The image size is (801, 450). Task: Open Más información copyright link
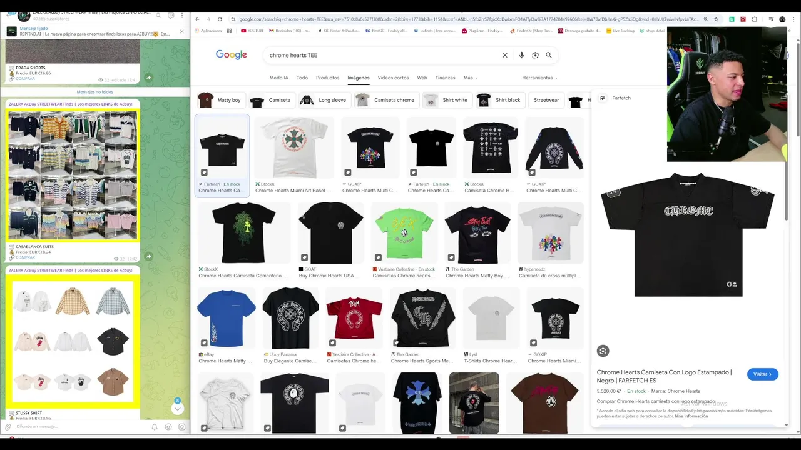pyautogui.click(x=691, y=416)
